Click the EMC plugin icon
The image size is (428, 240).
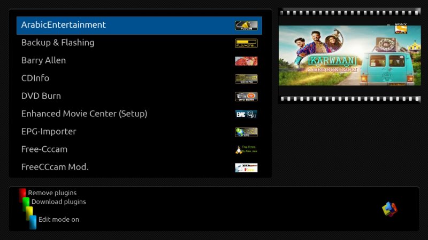[246, 114]
